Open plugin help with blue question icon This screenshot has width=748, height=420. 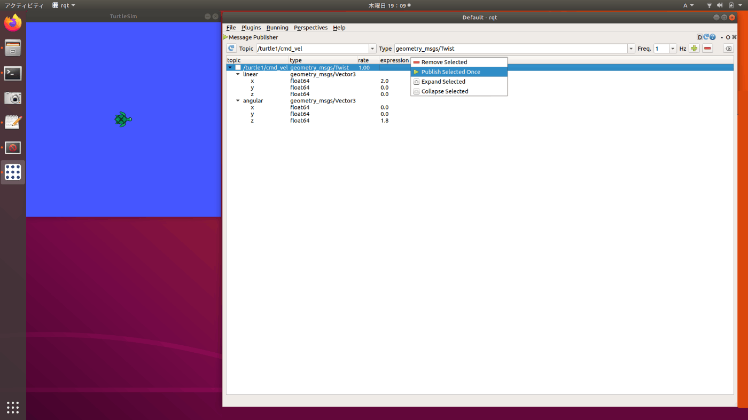click(x=713, y=37)
